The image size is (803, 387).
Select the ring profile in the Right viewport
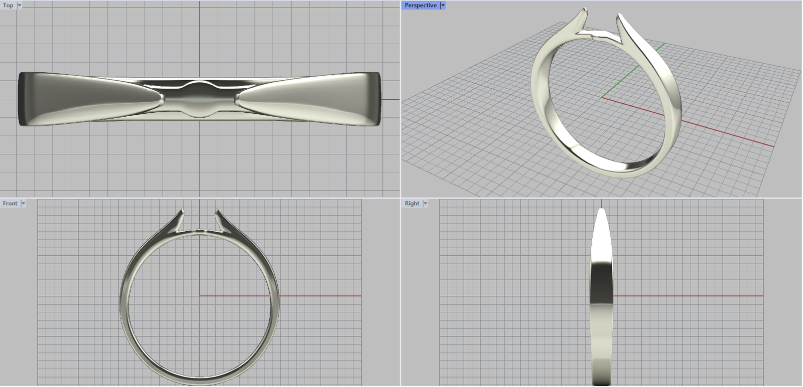[x=601, y=297]
